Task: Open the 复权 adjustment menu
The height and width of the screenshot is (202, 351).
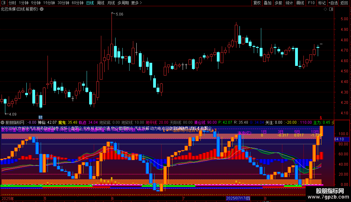Action: tap(257, 3)
